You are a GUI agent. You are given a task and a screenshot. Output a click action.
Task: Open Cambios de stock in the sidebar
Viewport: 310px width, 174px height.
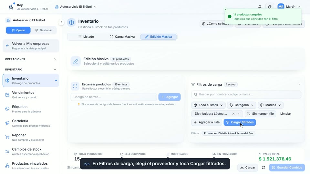click(x=31, y=151)
